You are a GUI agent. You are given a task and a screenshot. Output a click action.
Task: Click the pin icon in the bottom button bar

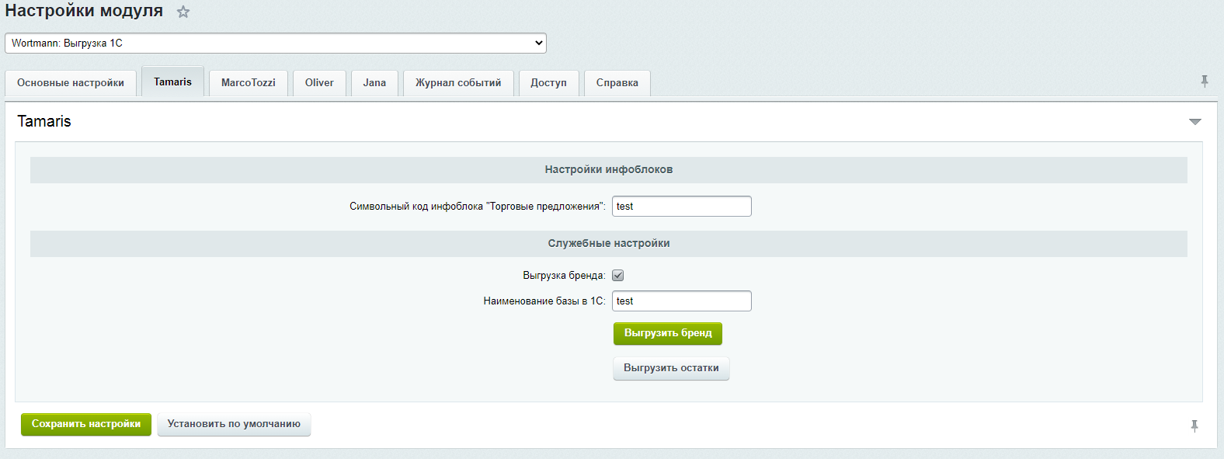click(x=1194, y=426)
